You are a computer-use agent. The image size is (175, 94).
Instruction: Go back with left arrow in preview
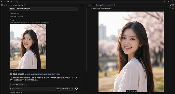pos(89,8)
